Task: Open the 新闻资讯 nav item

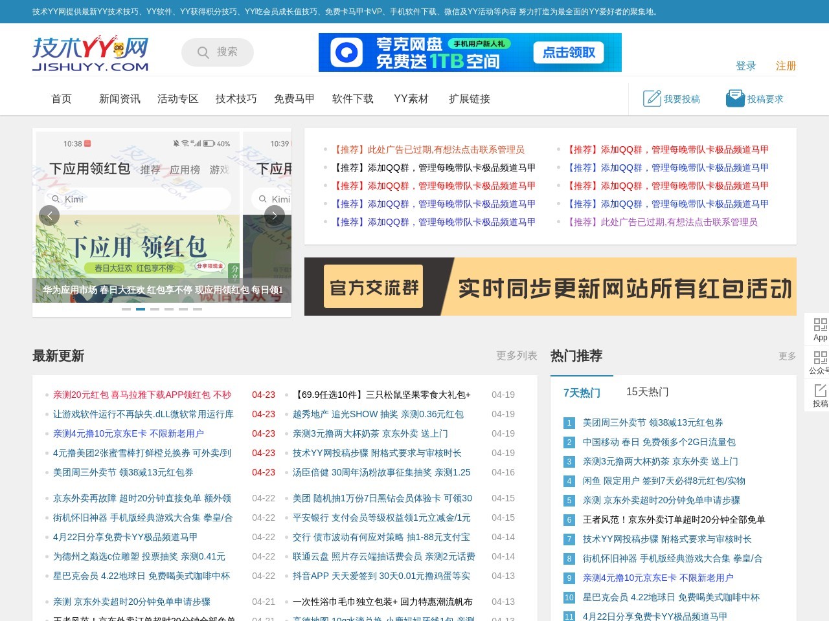Action: pos(120,99)
